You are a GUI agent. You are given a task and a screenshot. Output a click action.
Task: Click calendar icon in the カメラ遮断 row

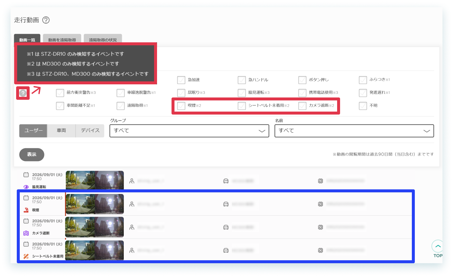coord(26,221)
